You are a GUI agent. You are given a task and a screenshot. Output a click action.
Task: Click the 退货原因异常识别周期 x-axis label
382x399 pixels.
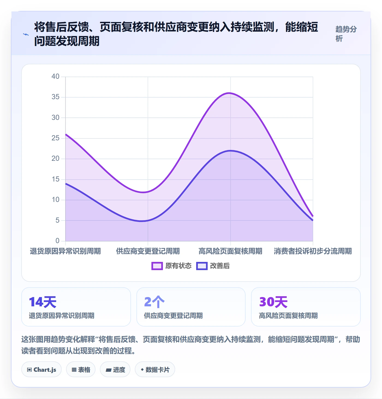click(65, 251)
